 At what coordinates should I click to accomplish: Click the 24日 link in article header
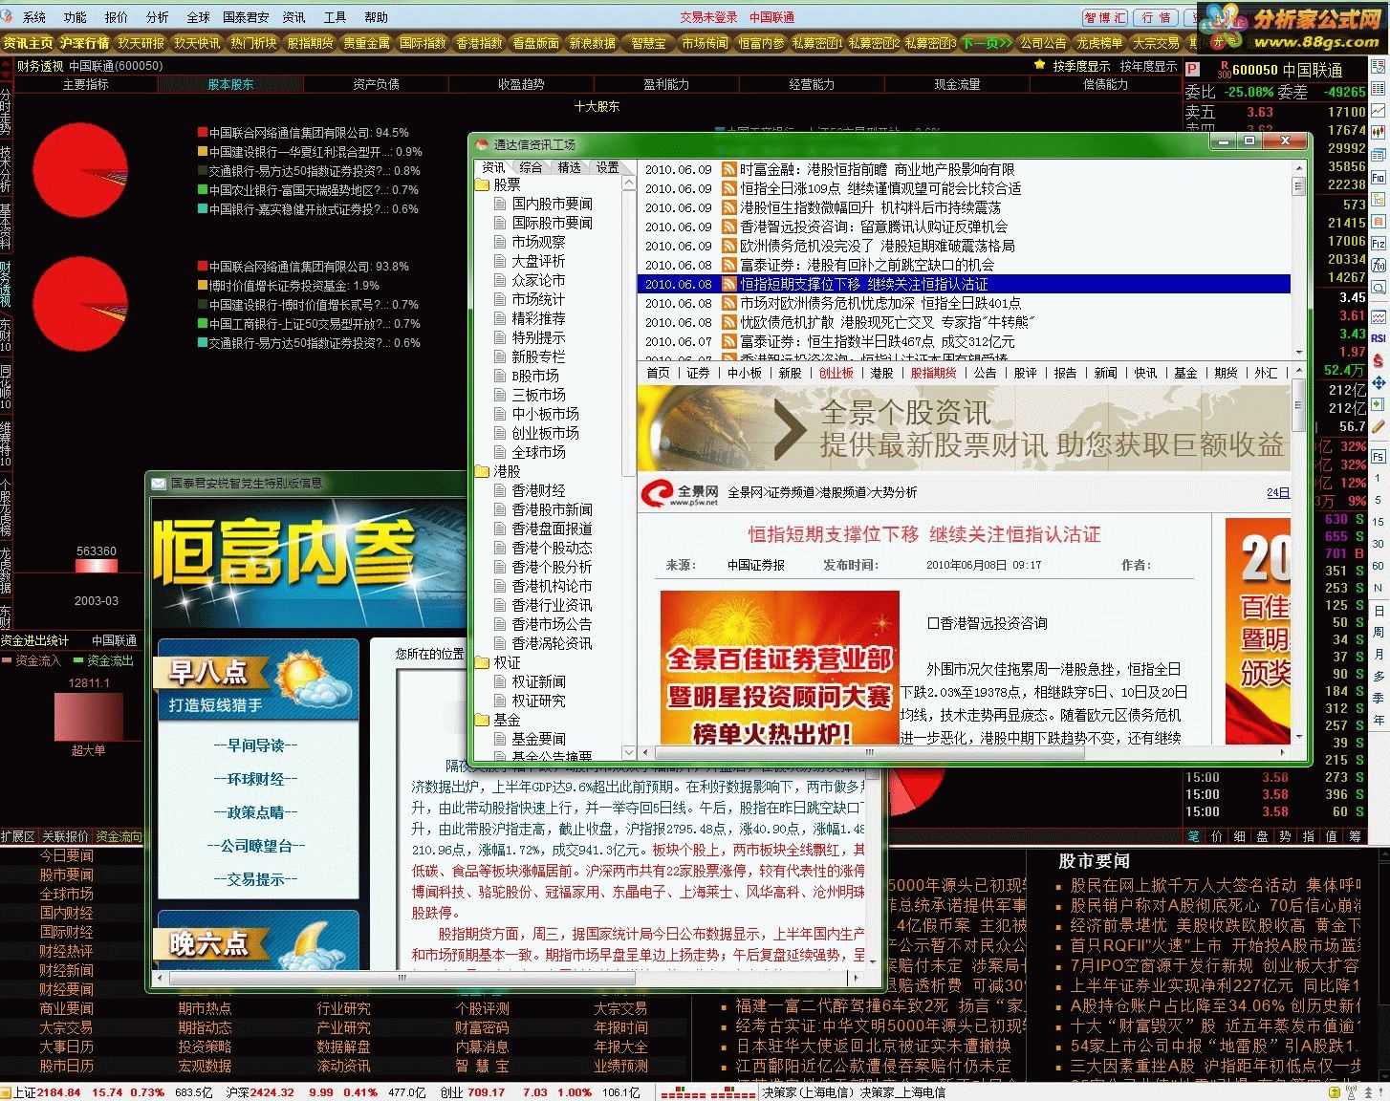(x=1277, y=493)
